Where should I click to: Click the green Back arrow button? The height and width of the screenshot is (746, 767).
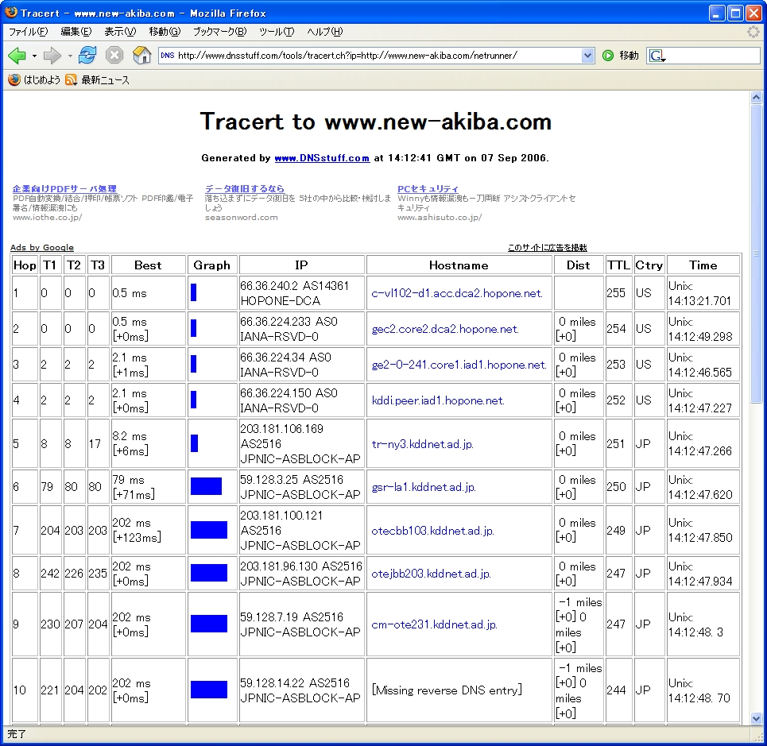point(17,56)
